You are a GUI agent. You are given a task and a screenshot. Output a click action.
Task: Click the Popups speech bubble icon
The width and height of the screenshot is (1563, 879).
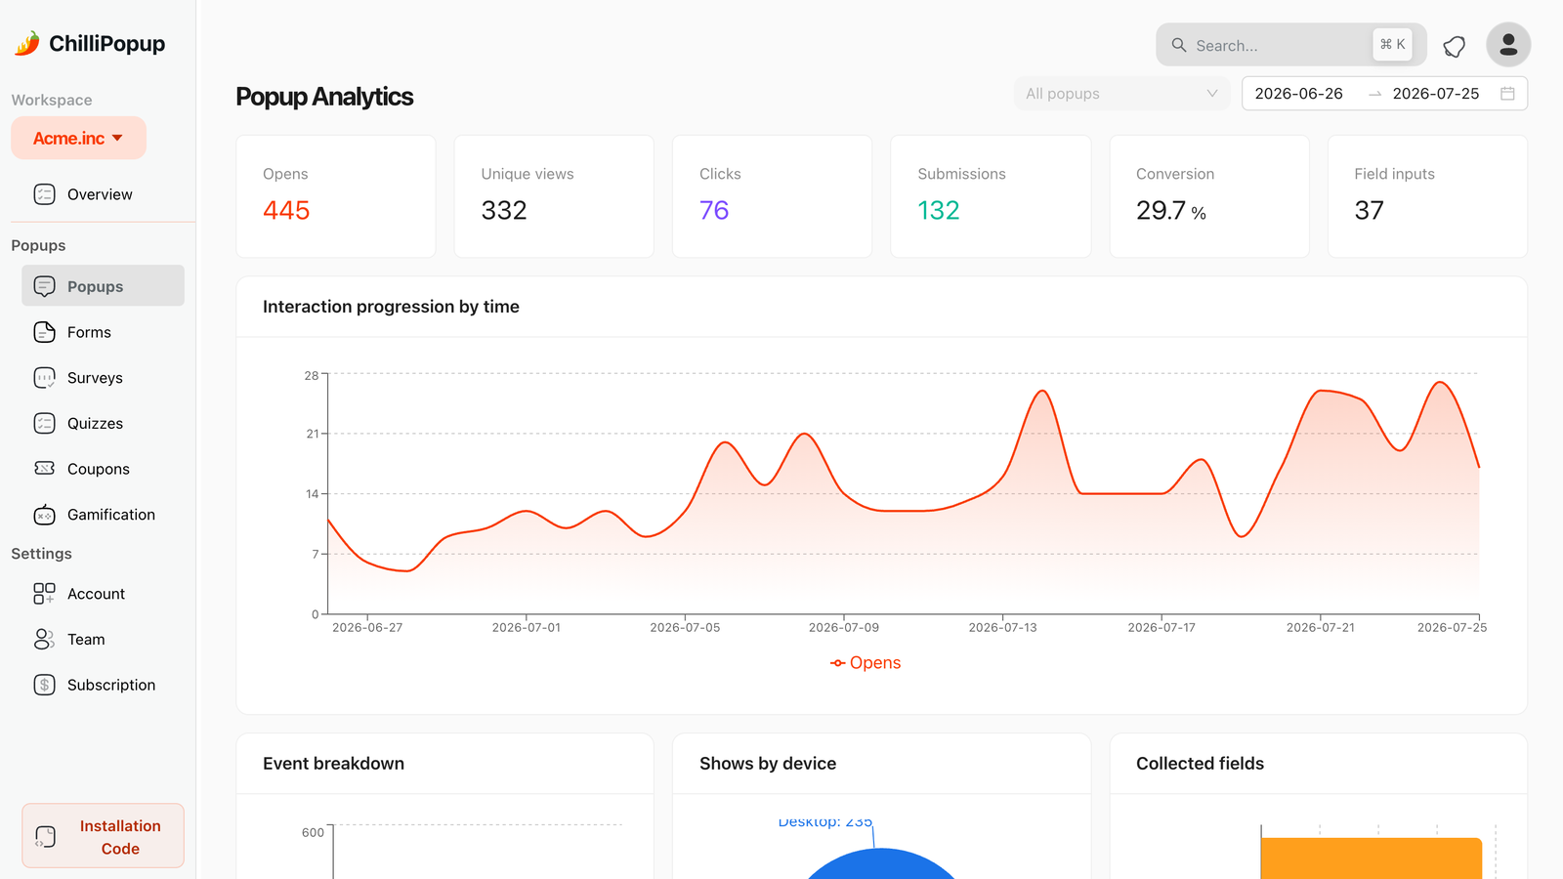[45, 286]
